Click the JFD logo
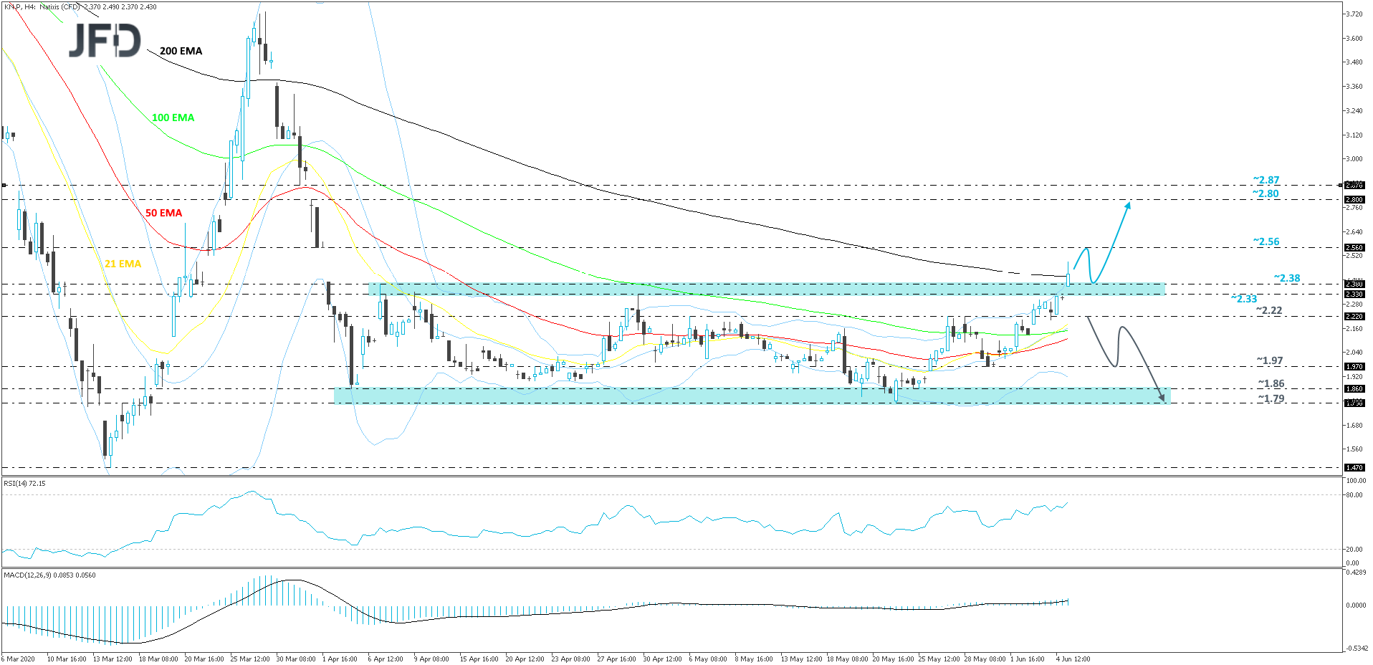 pyautogui.click(x=105, y=41)
